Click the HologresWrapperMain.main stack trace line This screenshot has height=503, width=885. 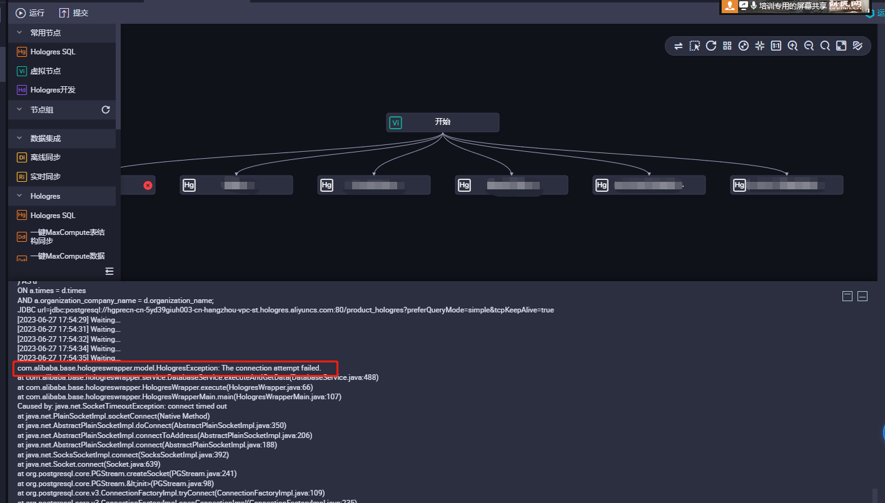pos(179,397)
